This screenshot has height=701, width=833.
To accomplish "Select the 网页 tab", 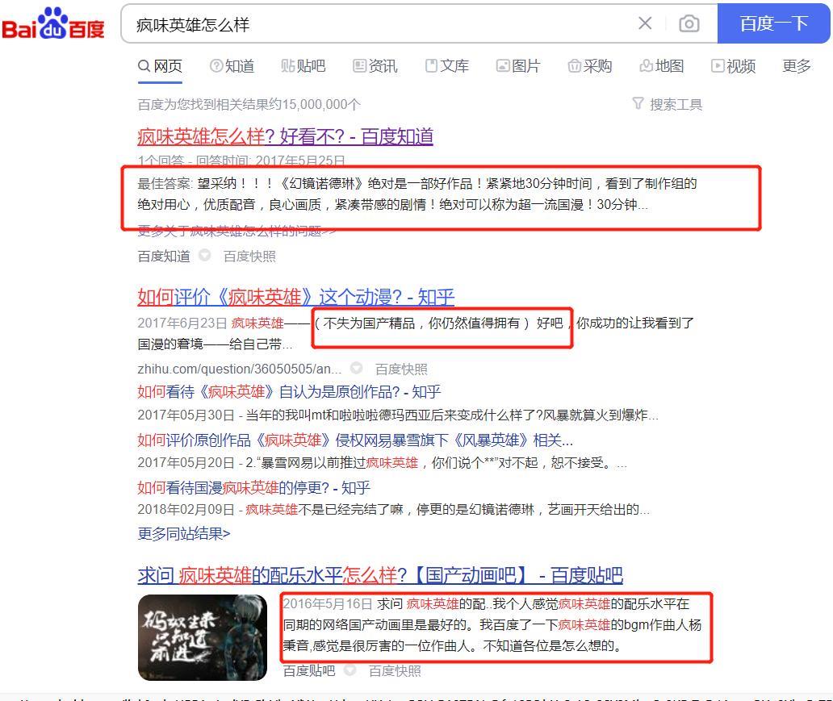I will pyautogui.click(x=160, y=66).
